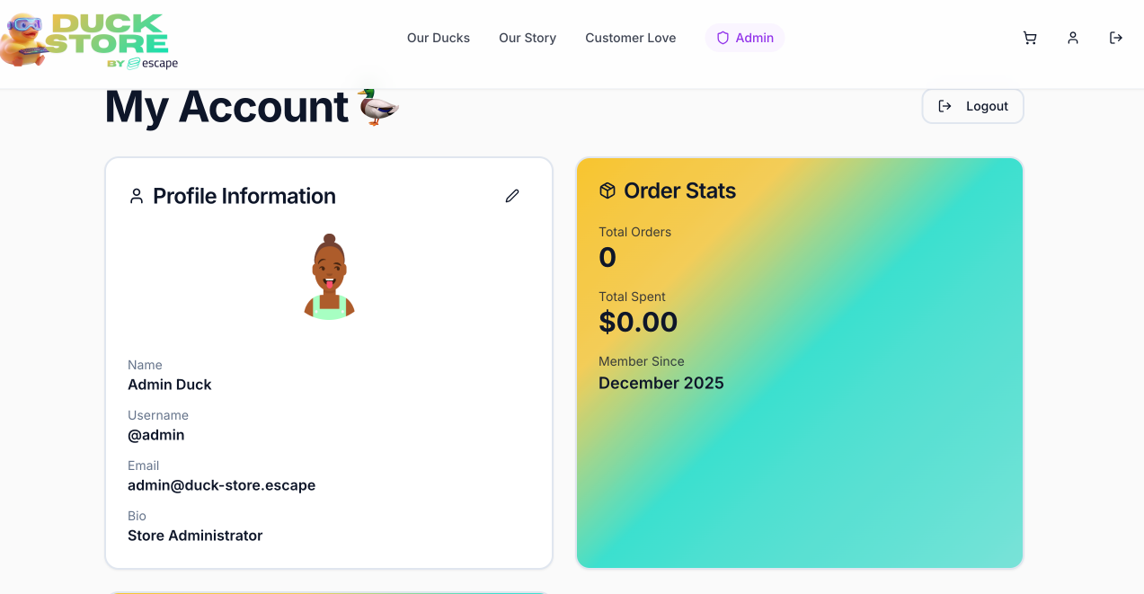Image resolution: width=1144 pixels, height=594 pixels.
Task: Click the My Account heading
Action: pos(226,107)
